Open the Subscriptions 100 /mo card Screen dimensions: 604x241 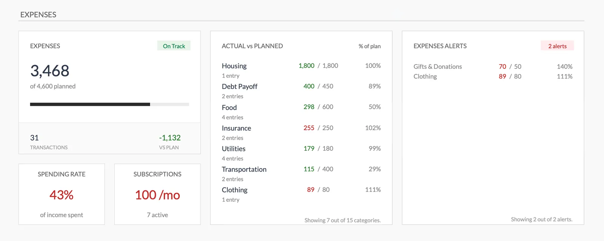(x=157, y=195)
